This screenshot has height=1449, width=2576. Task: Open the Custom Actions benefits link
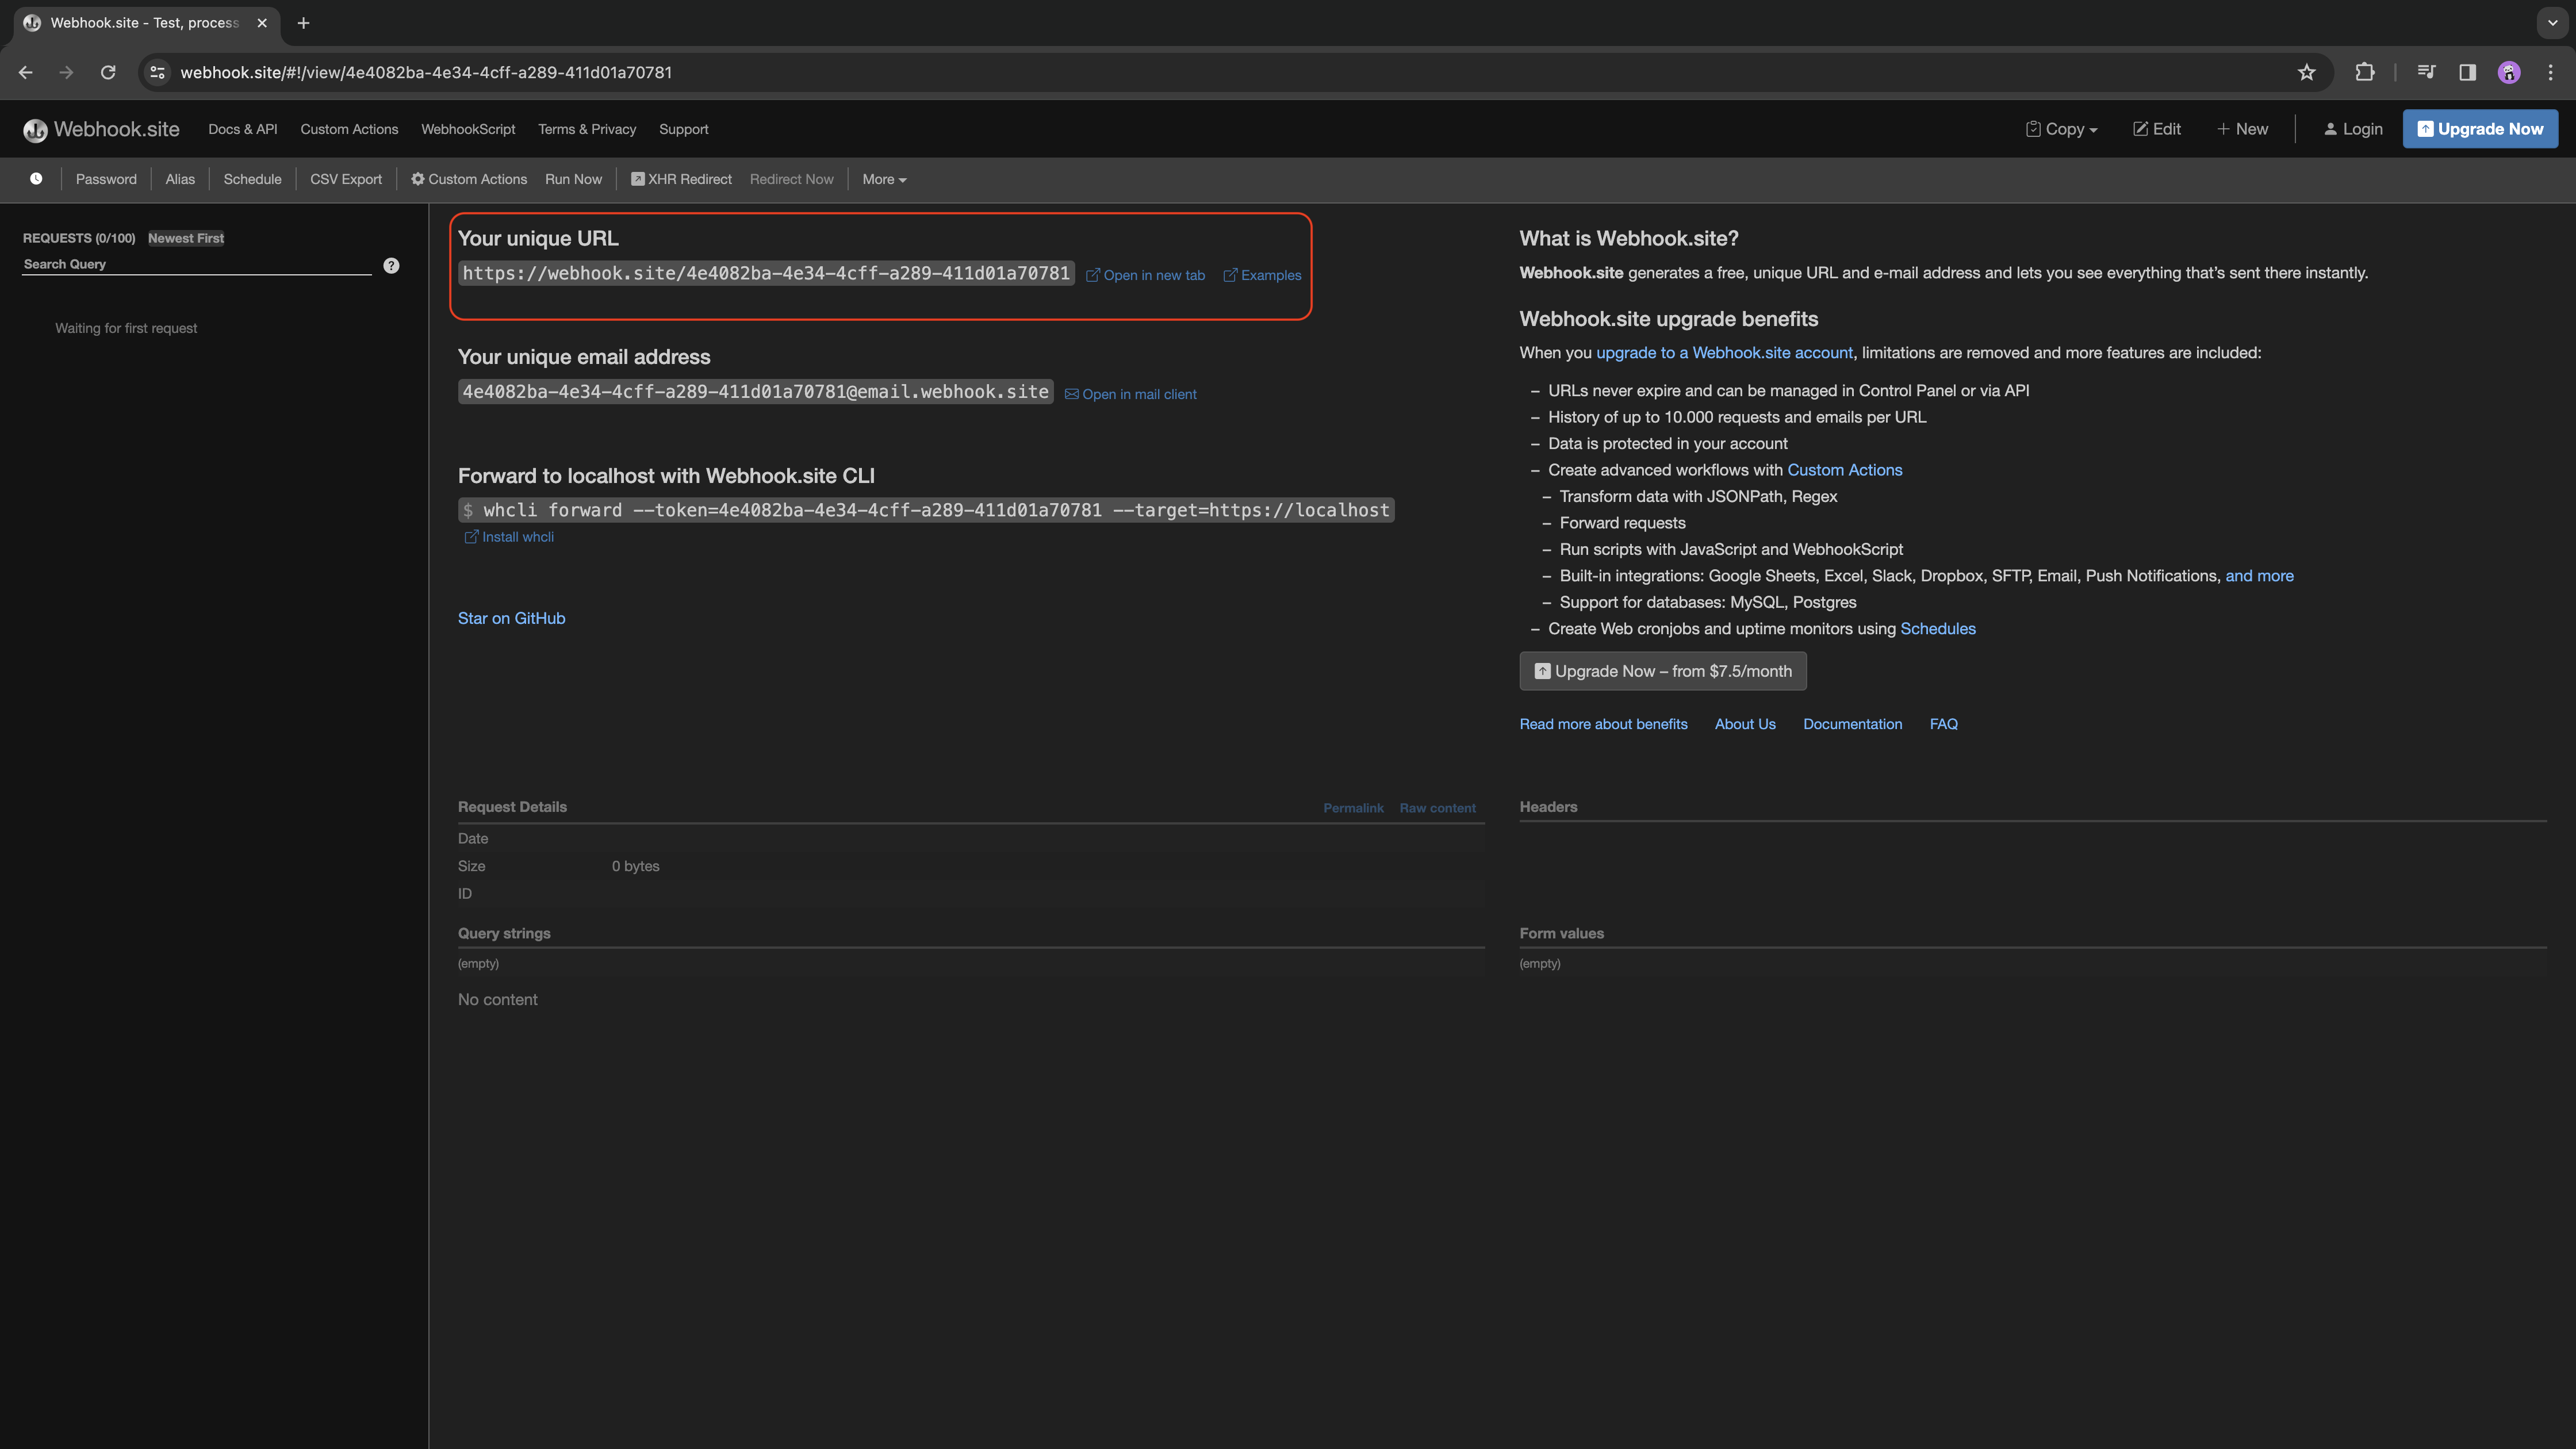tap(1844, 470)
